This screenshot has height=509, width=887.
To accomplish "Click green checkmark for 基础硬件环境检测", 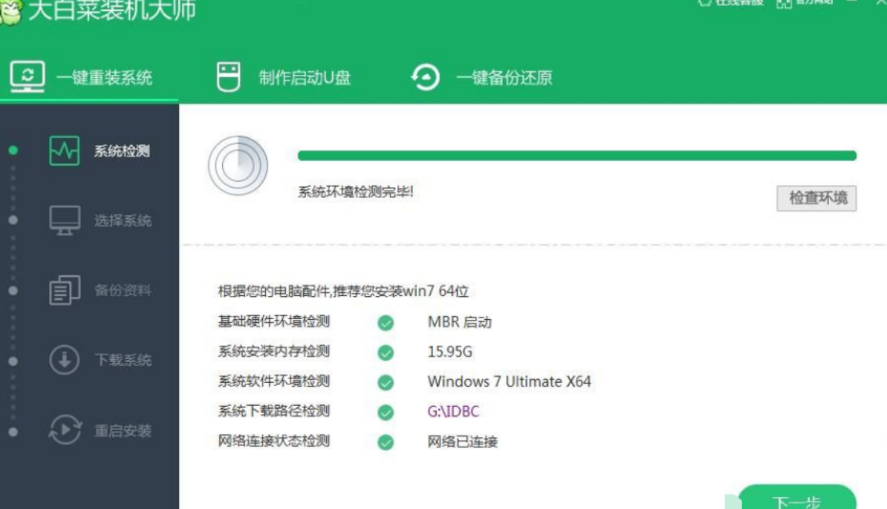I will click(386, 323).
